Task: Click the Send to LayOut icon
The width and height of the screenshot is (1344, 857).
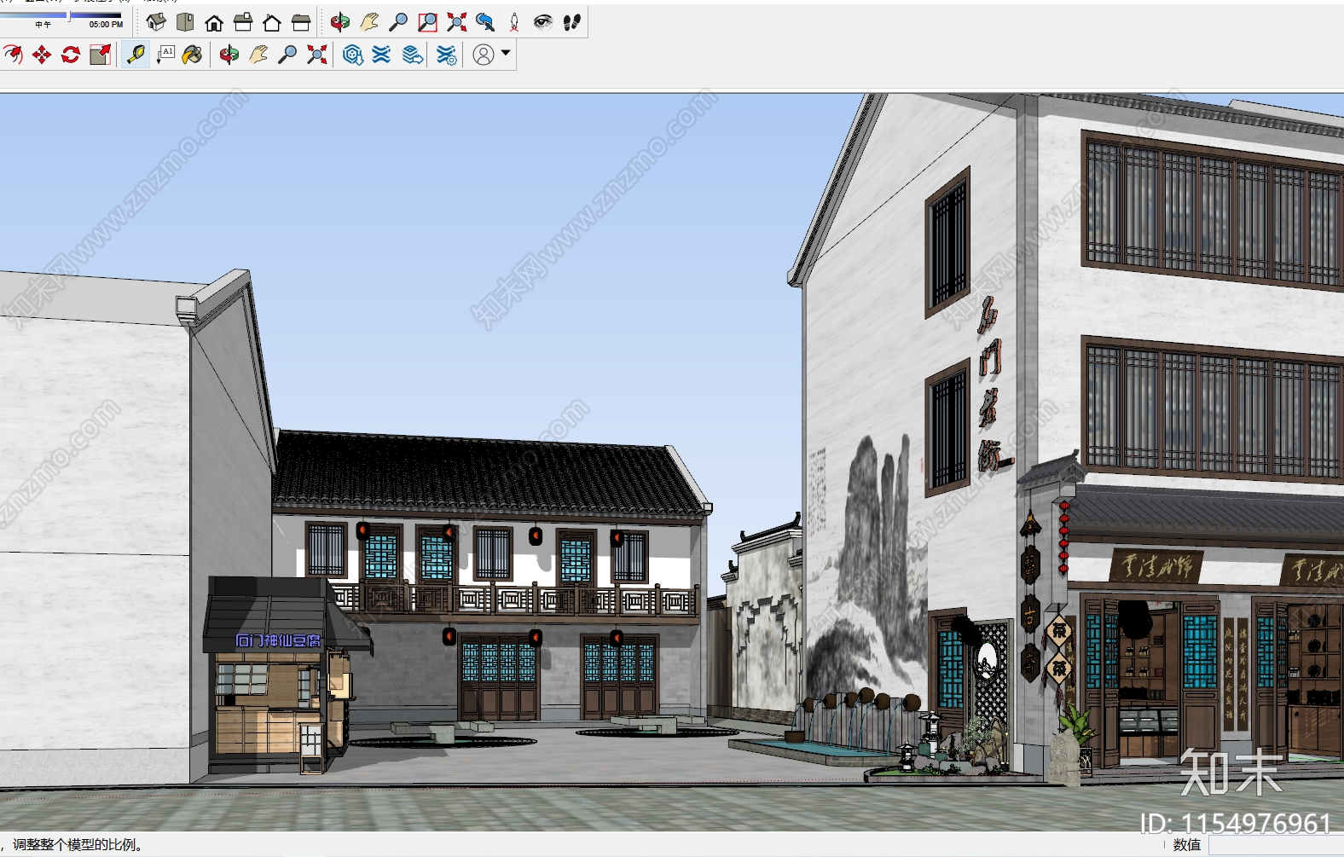Action: pyautogui.click(x=413, y=55)
